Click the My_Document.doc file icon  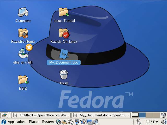pyautogui.click(x=64, y=54)
